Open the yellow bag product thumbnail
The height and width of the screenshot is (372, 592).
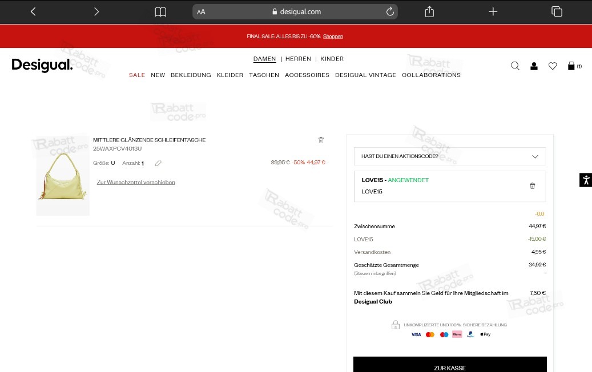[63, 176]
